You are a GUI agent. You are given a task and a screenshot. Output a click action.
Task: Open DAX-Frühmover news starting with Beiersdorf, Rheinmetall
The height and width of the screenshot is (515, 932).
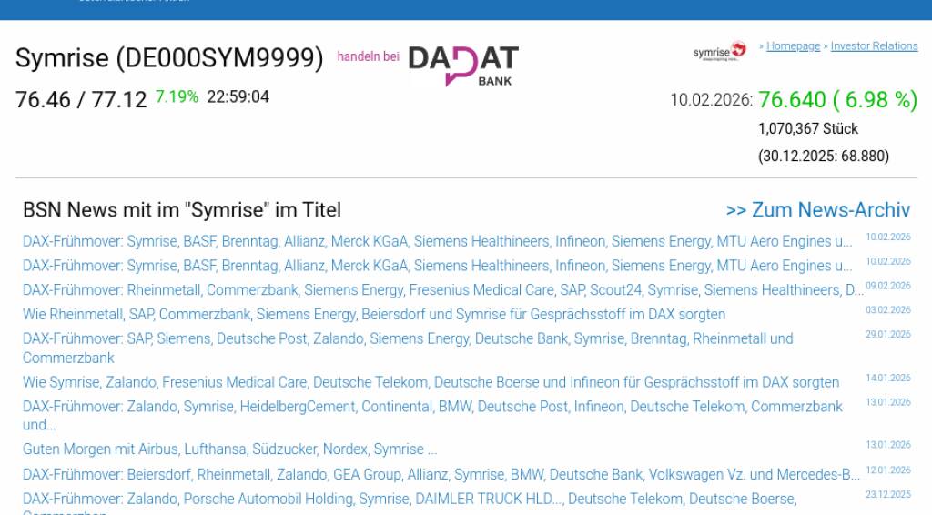pyautogui.click(x=441, y=475)
